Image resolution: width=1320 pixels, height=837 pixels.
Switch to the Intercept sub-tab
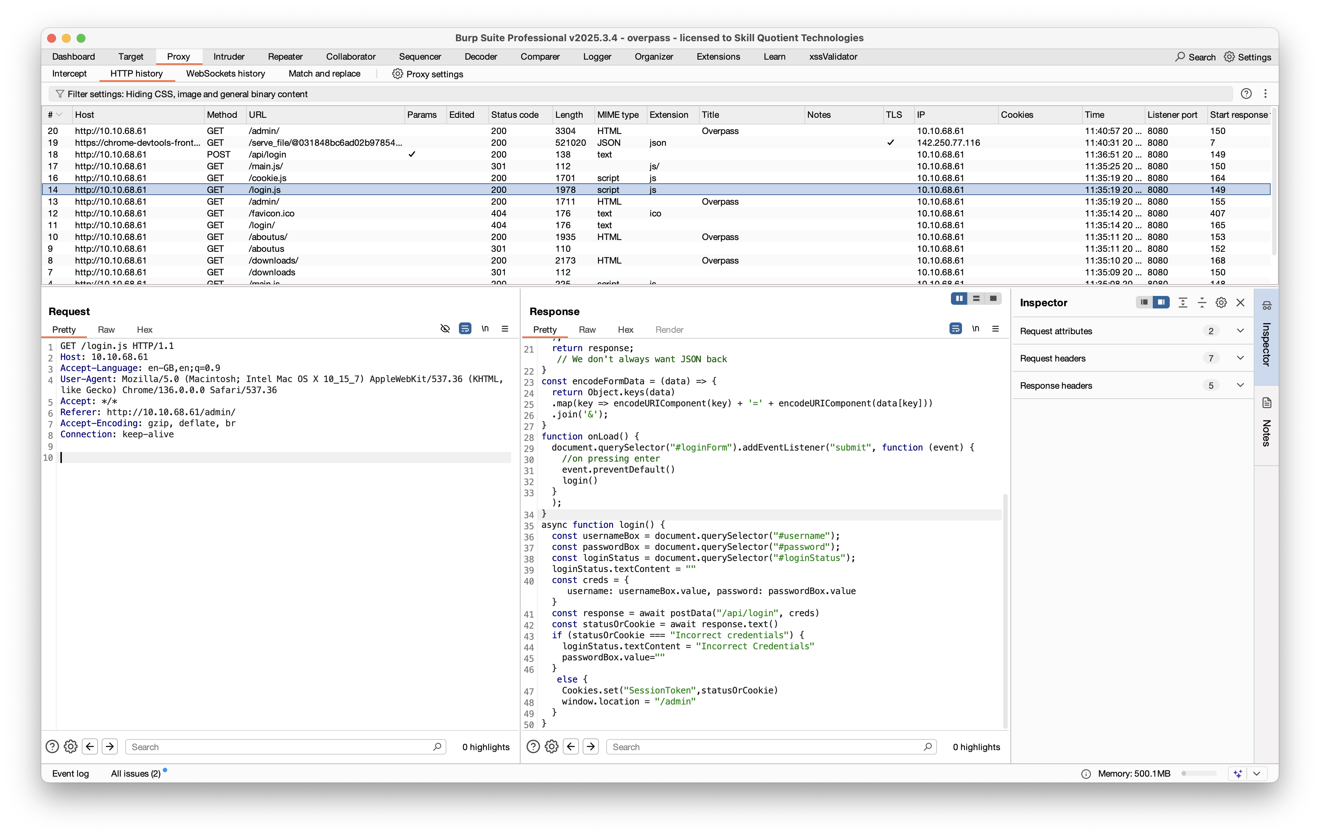pos(69,73)
